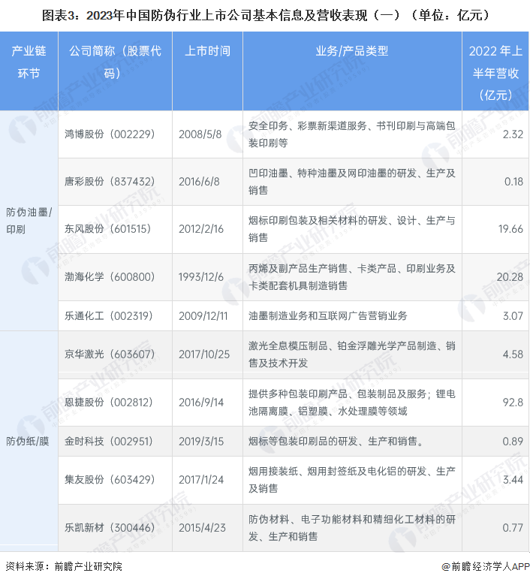
Task: Click the revenue value 92.8
Action: [x=513, y=402]
